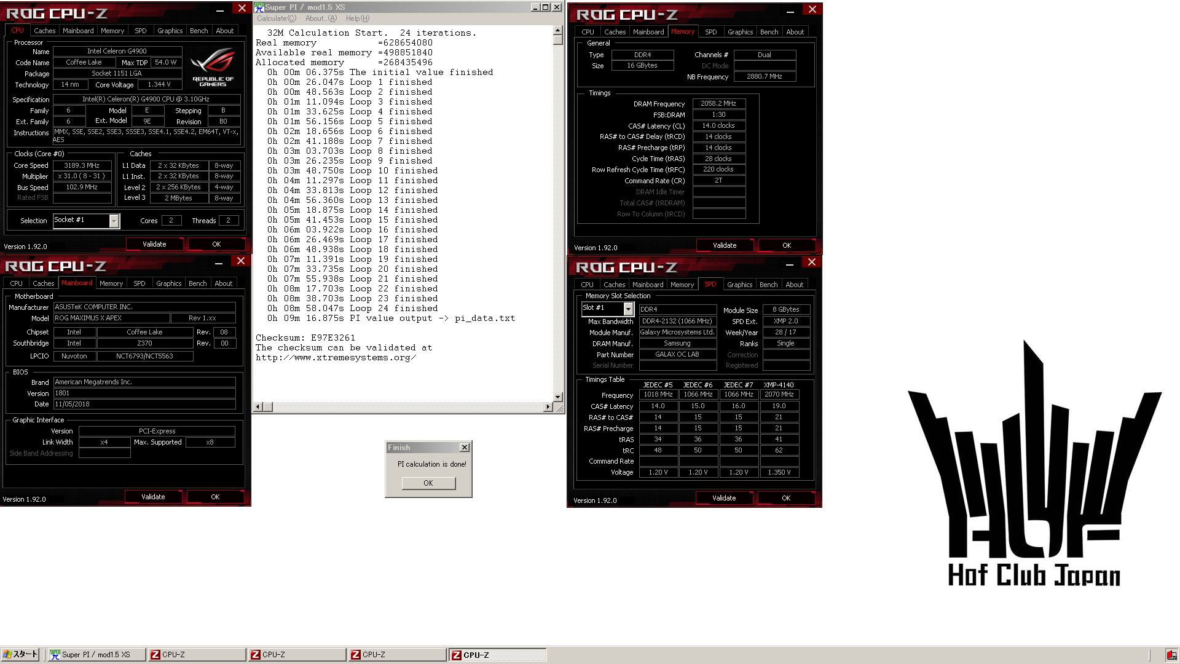This screenshot has width=1180, height=664.
Task: Click Super PI vertical scrollbar up arrow
Action: pos(557,30)
